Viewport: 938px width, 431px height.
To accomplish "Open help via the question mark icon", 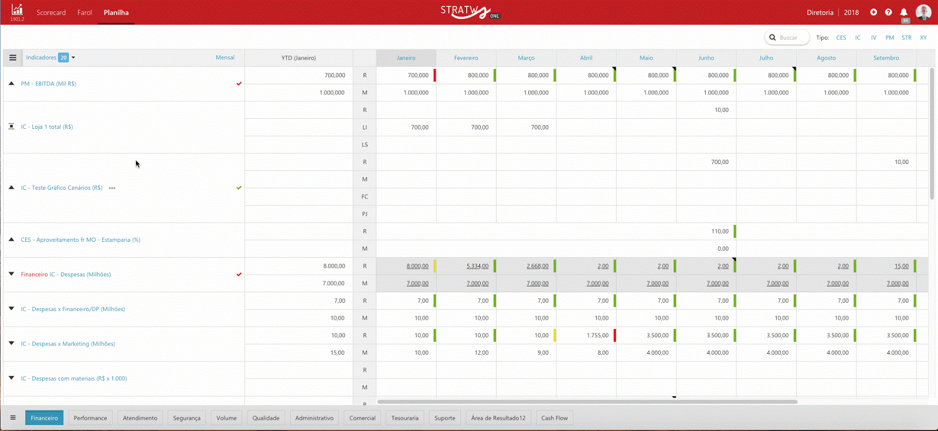I will 888,12.
